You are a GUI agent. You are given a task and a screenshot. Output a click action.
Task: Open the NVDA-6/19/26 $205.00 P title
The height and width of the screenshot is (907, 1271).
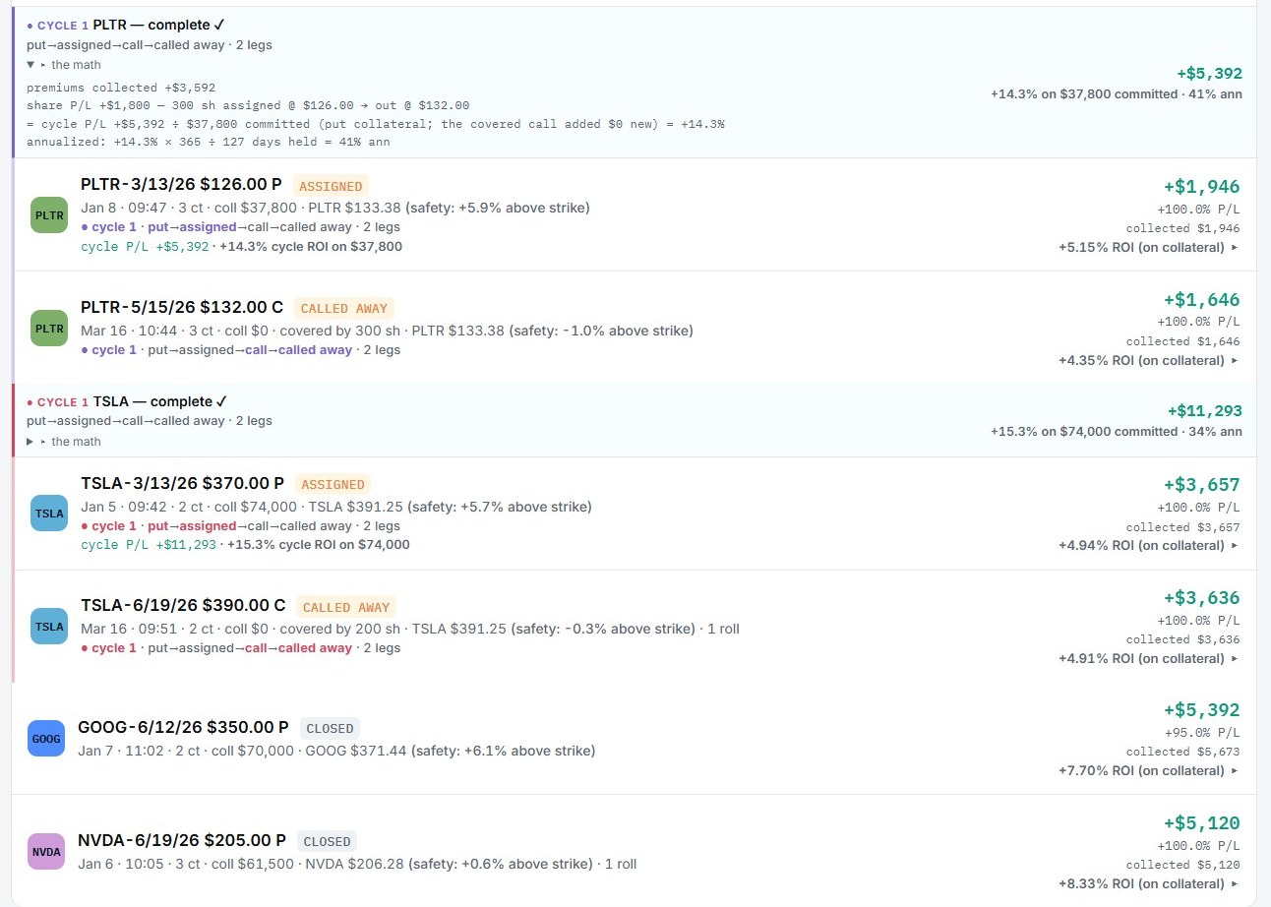[182, 840]
